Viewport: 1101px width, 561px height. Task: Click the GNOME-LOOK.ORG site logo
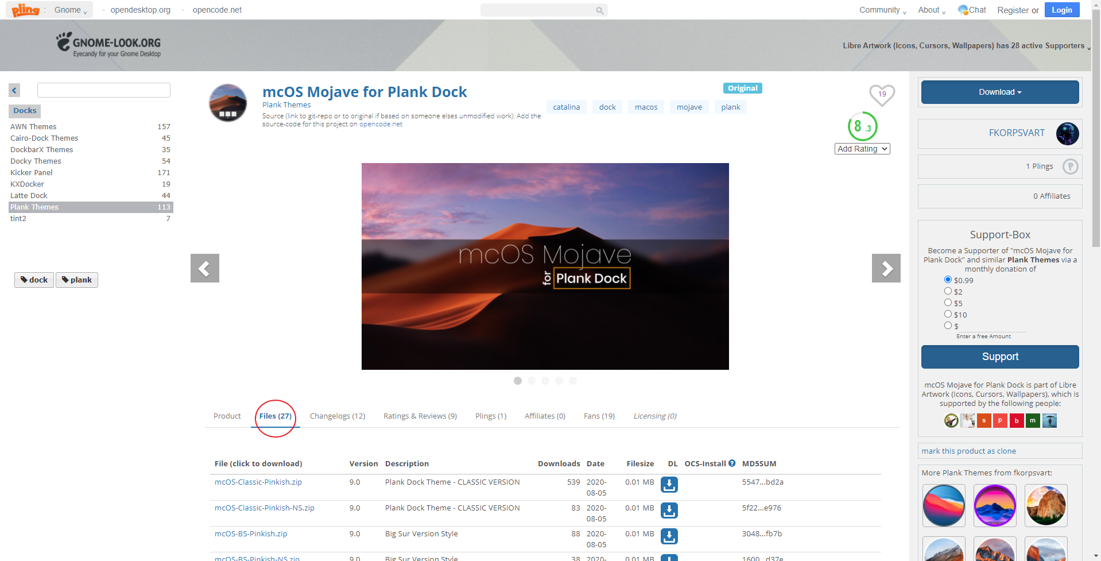pyautogui.click(x=108, y=45)
